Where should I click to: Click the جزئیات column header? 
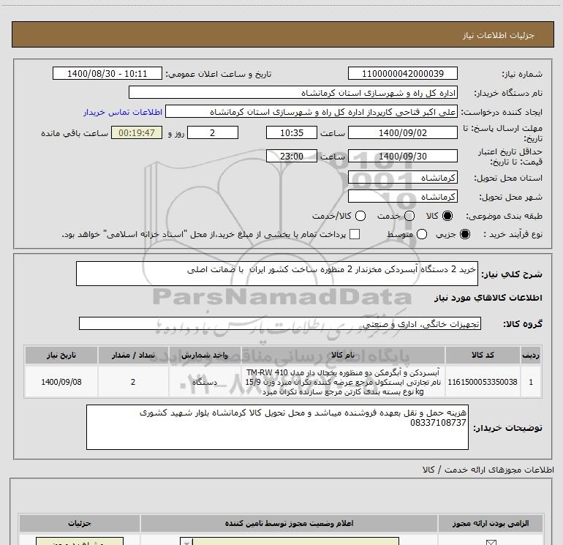80,524
